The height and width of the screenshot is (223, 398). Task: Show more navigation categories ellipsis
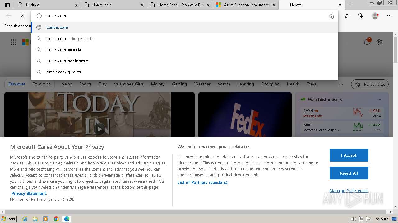tap(341, 84)
